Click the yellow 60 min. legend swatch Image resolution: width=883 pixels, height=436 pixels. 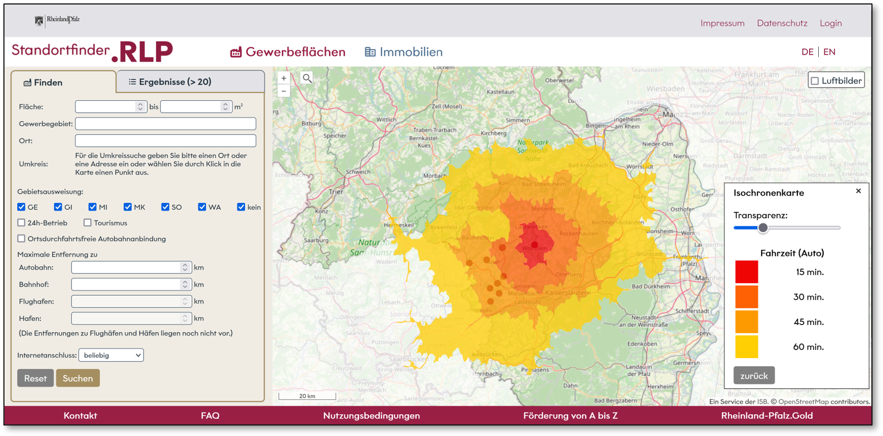coord(747,347)
